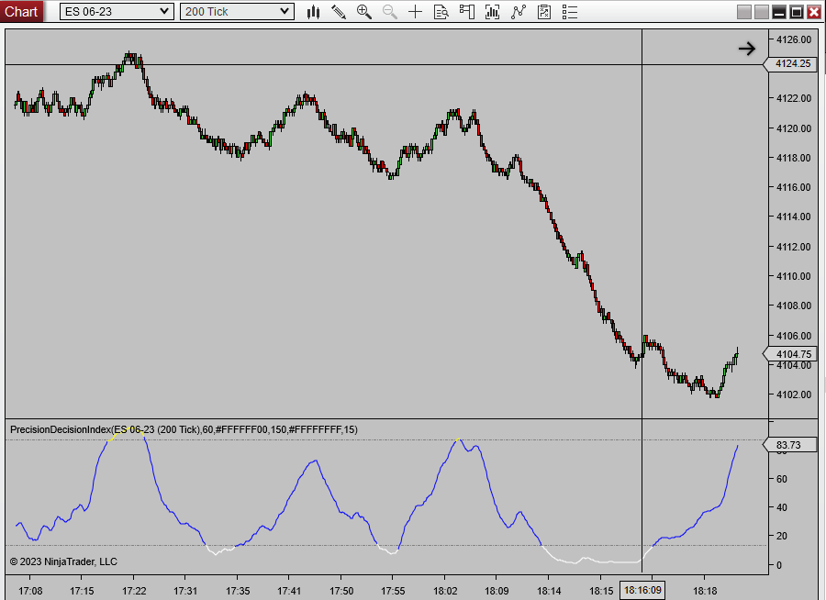Open the pencil Drawing Tools menu
The height and width of the screenshot is (600, 826).
click(x=339, y=12)
